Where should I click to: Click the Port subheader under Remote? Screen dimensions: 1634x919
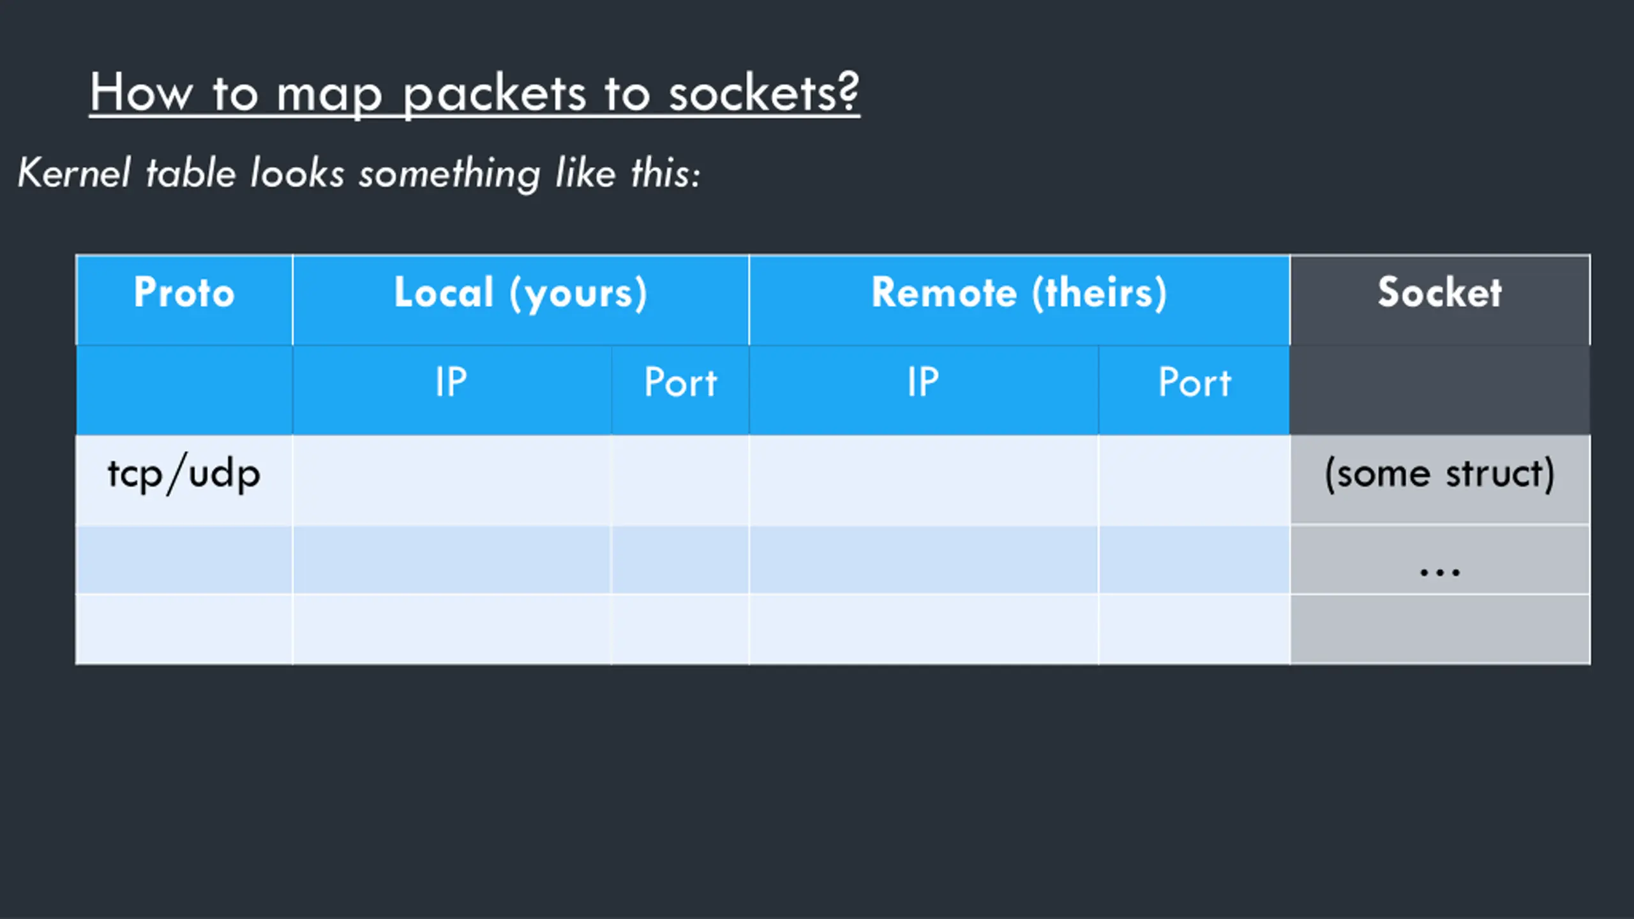click(x=1194, y=391)
